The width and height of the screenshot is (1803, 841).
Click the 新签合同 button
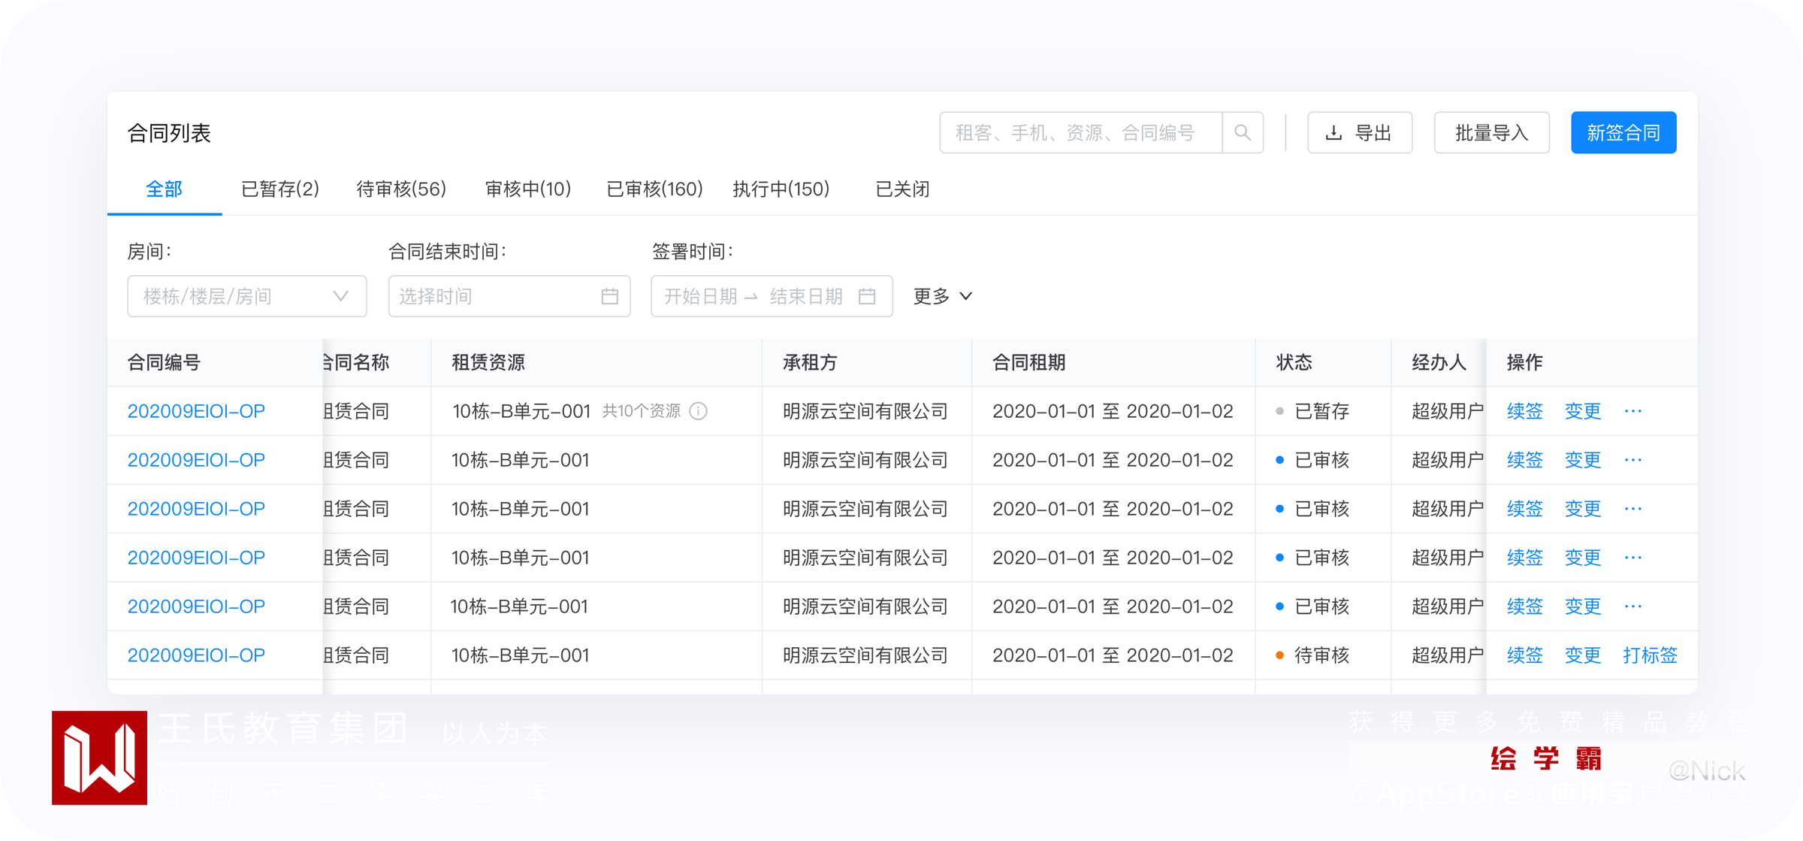1623,133
